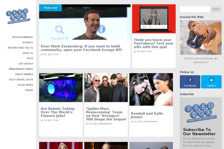The height and width of the screenshot is (149, 224).
Task: Go to Sweet Memes category
Action: pyautogui.click(x=24, y=74)
